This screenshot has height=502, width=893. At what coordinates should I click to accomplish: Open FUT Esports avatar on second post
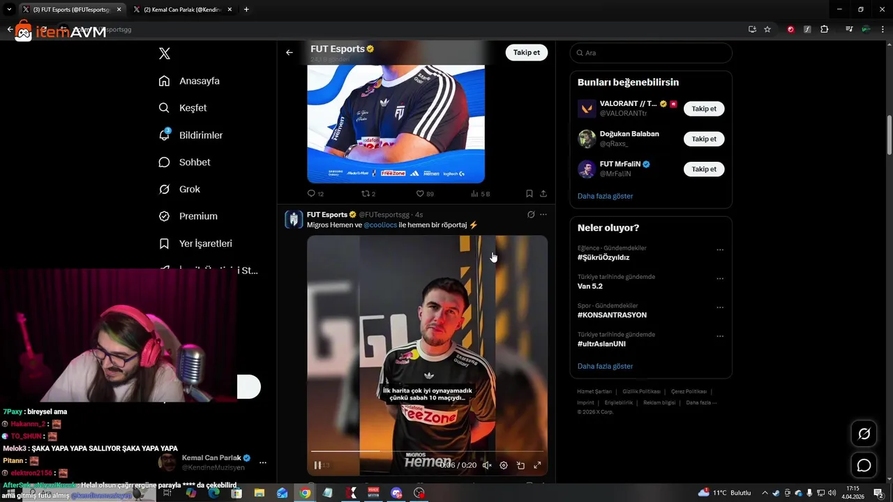pyautogui.click(x=294, y=220)
